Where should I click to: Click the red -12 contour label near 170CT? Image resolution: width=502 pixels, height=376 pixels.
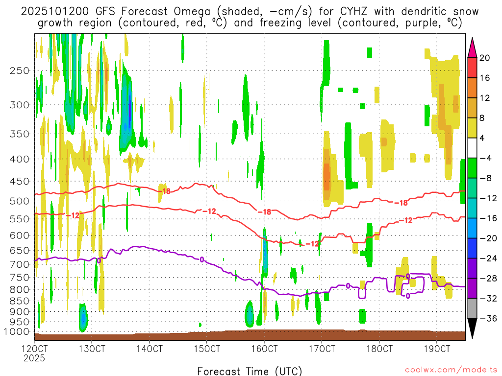tap(312, 244)
